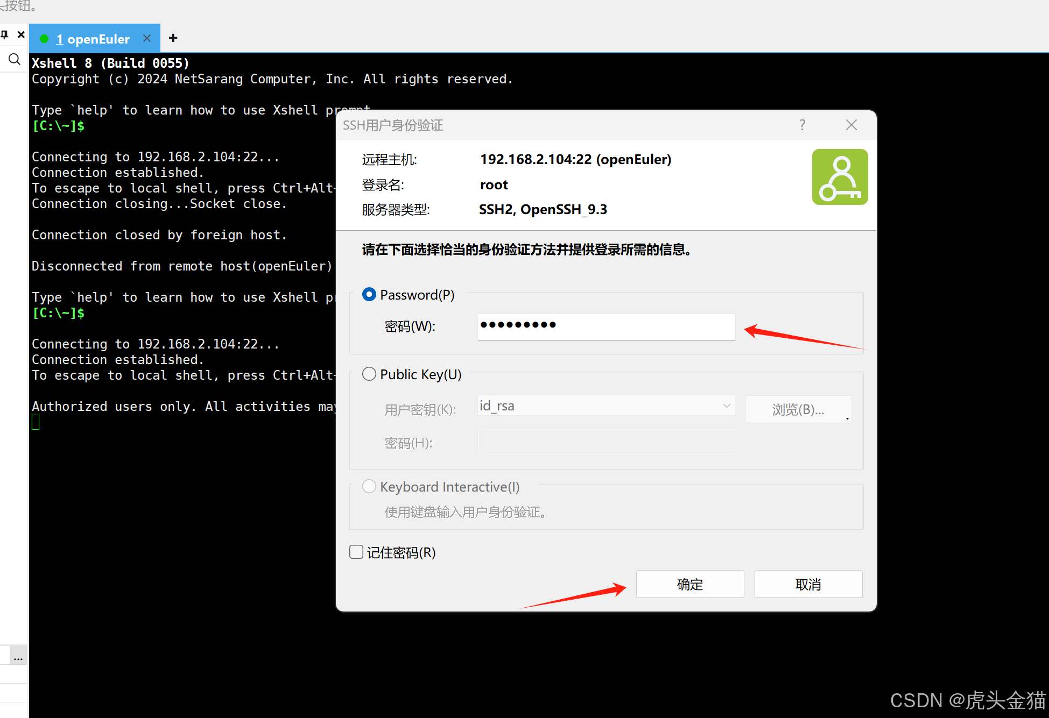Viewport: 1049px width, 718px height.
Task: Open the id_rsa user key dropdown
Action: (606, 406)
